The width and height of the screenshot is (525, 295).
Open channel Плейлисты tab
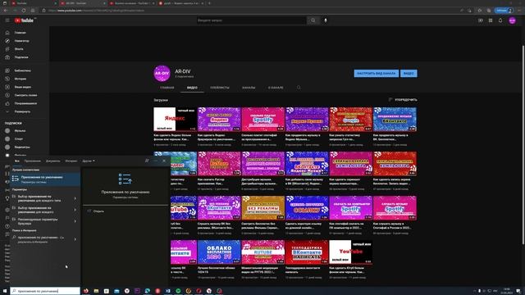point(220,88)
